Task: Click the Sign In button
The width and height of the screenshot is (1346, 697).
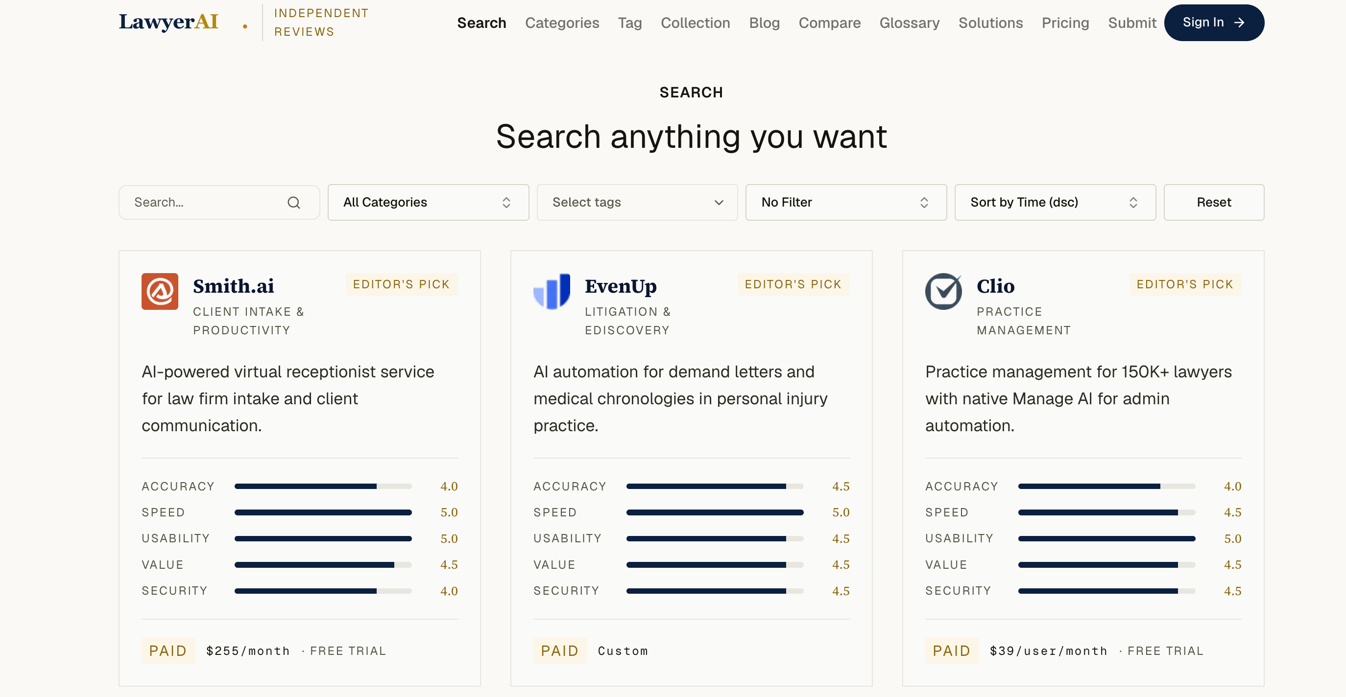Action: [1214, 23]
